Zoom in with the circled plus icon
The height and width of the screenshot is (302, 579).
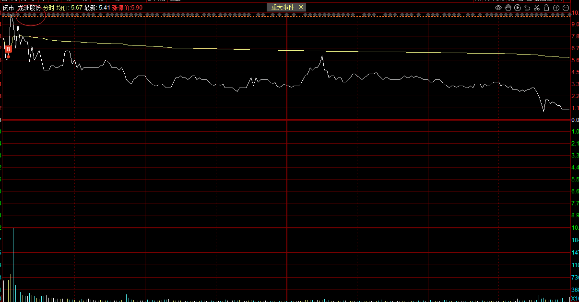tap(556, 8)
